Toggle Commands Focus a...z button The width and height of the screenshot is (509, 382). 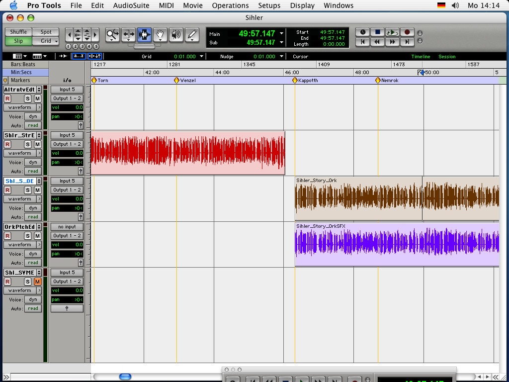pyautogui.click(x=79, y=56)
